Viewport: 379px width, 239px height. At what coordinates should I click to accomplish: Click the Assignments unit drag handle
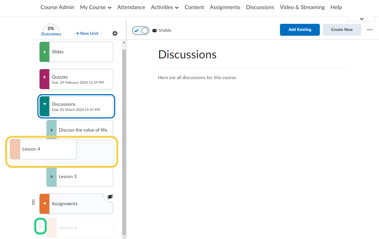pos(33,202)
